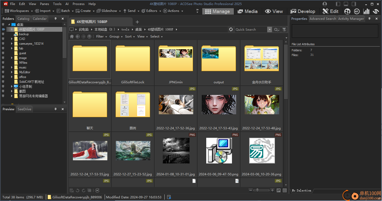Toggle easy-select marker for backup folder
The width and height of the screenshot is (382, 201).
click(x=3, y=34)
